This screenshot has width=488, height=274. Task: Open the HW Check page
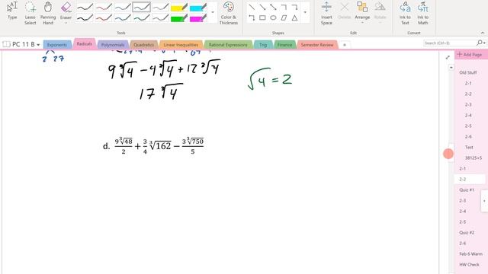470,265
